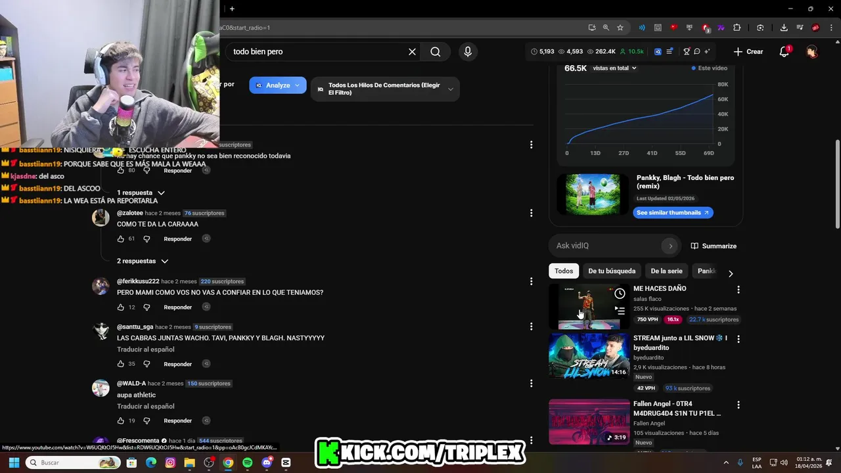The image size is (841, 473).
Task: Open ME HACES DAÑO video thumbnail
Action: (x=589, y=307)
